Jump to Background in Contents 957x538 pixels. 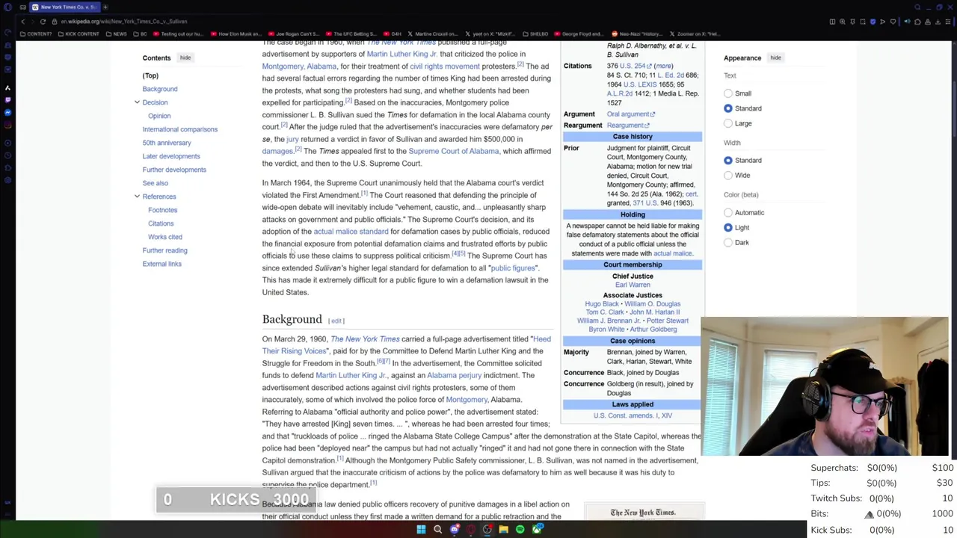160,89
